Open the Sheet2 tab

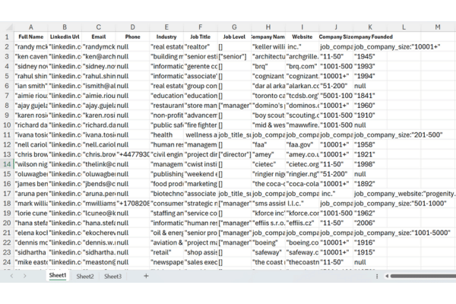tap(85, 276)
